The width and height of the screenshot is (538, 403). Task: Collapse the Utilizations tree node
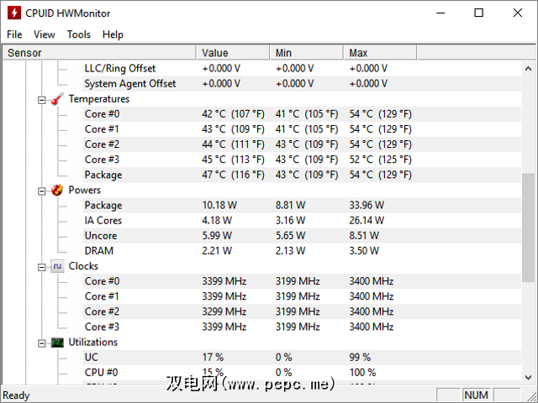pyautogui.click(x=41, y=343)
